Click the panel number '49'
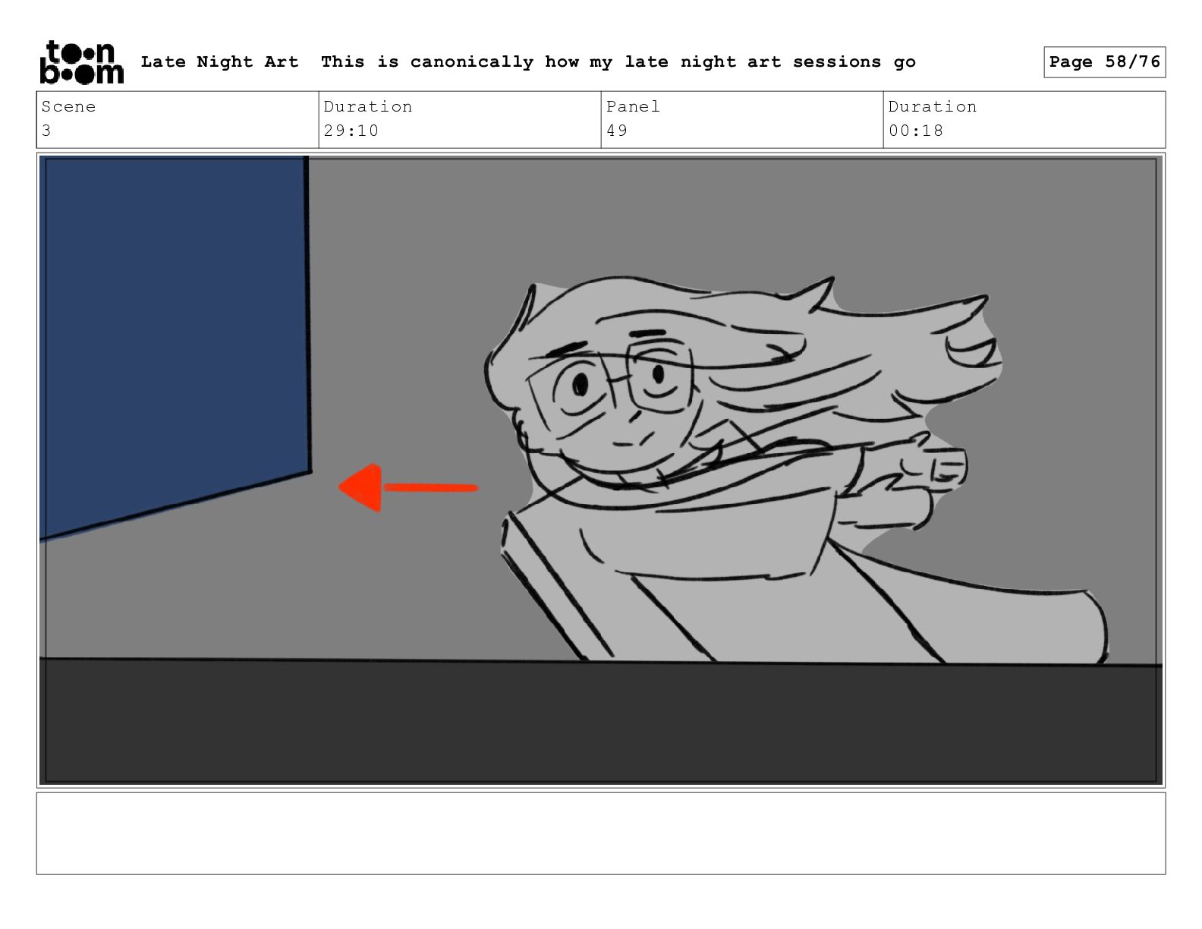 (617, 131)
